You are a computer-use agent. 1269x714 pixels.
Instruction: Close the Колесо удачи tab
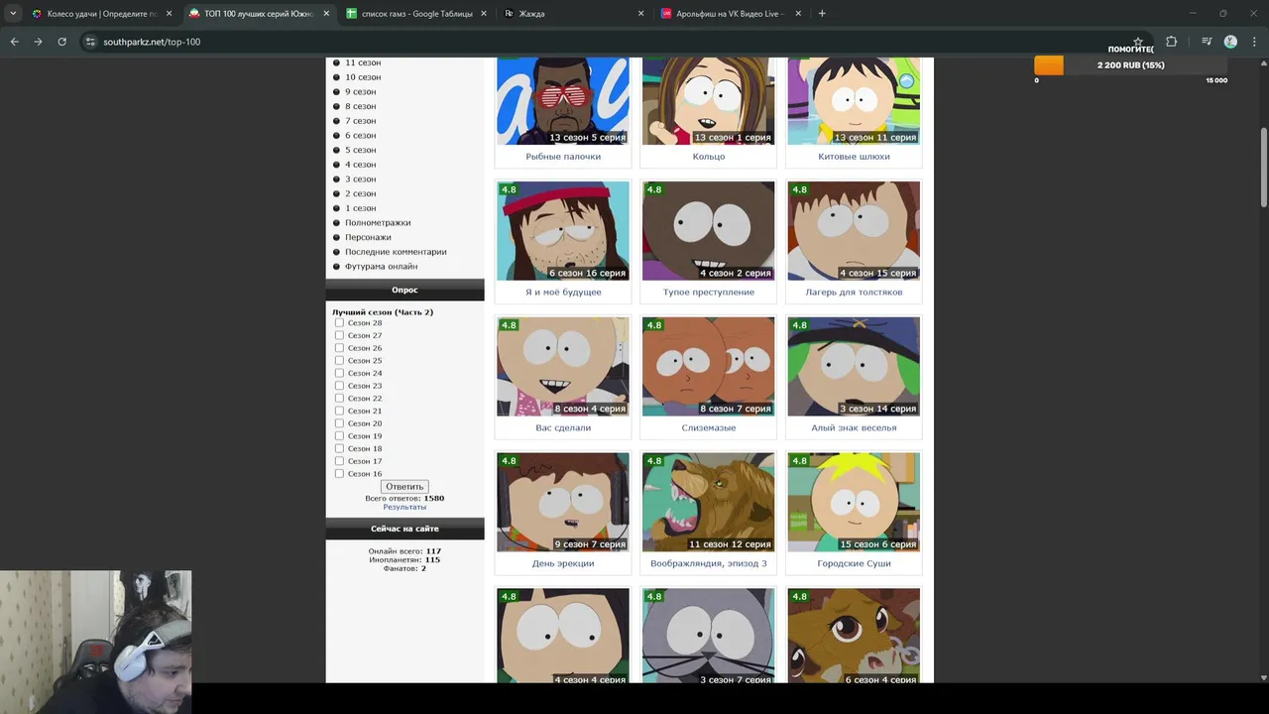[170, 14]
